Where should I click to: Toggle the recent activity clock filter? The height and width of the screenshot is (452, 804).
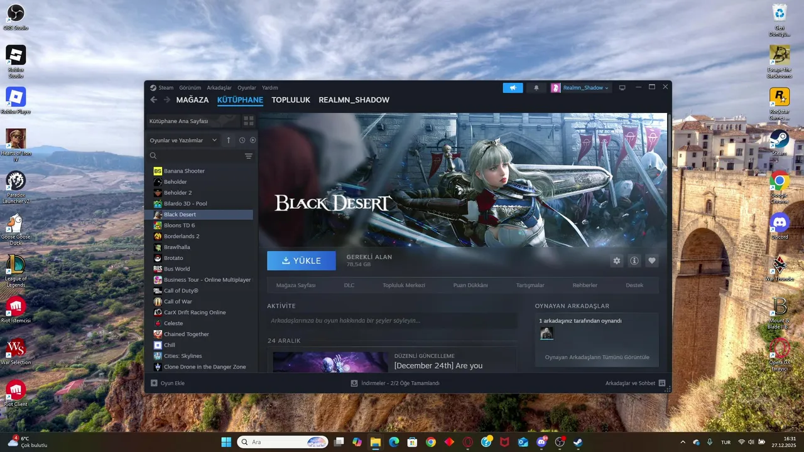(242, 140)
